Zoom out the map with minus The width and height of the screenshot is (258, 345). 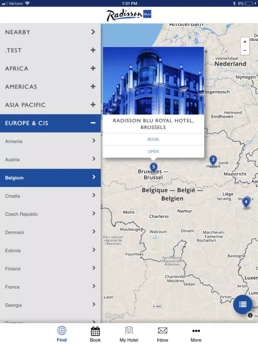pos(245,50)
